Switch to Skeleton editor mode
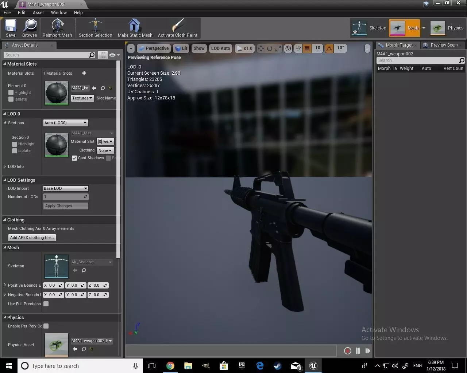This screenshot has height=373, width=467. [x=369, y=28]
